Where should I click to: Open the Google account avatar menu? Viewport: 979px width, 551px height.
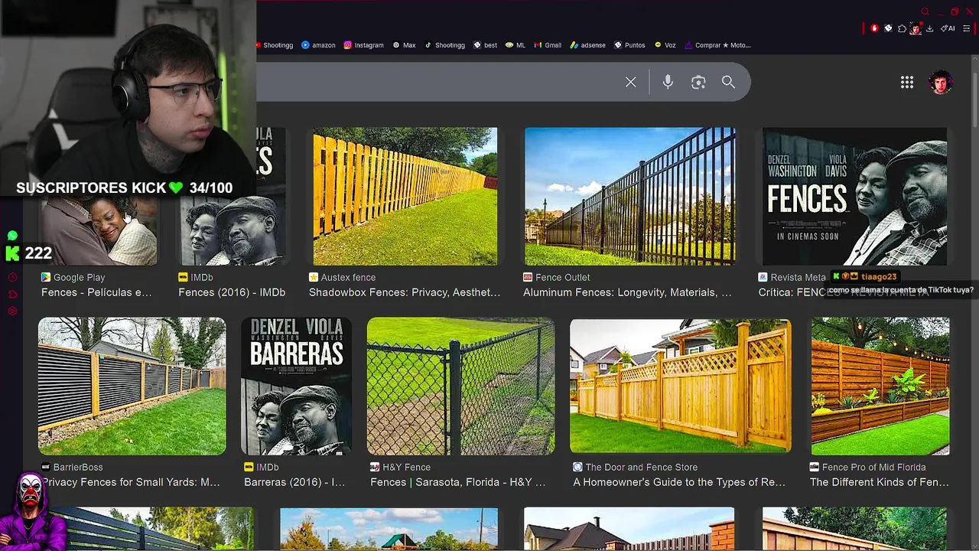941,82
